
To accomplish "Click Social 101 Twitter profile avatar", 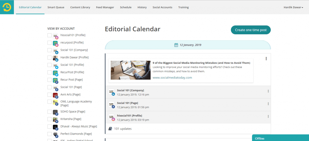I will pyautogui.click(x=56, y=66).
